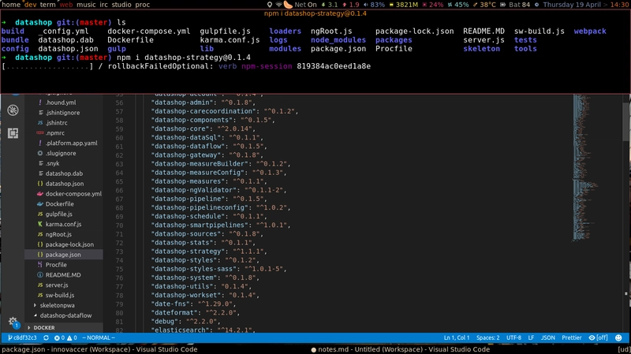The image size is (631, 354).
Task: Click the memory 3821M indicator
Action: [403, 5]
